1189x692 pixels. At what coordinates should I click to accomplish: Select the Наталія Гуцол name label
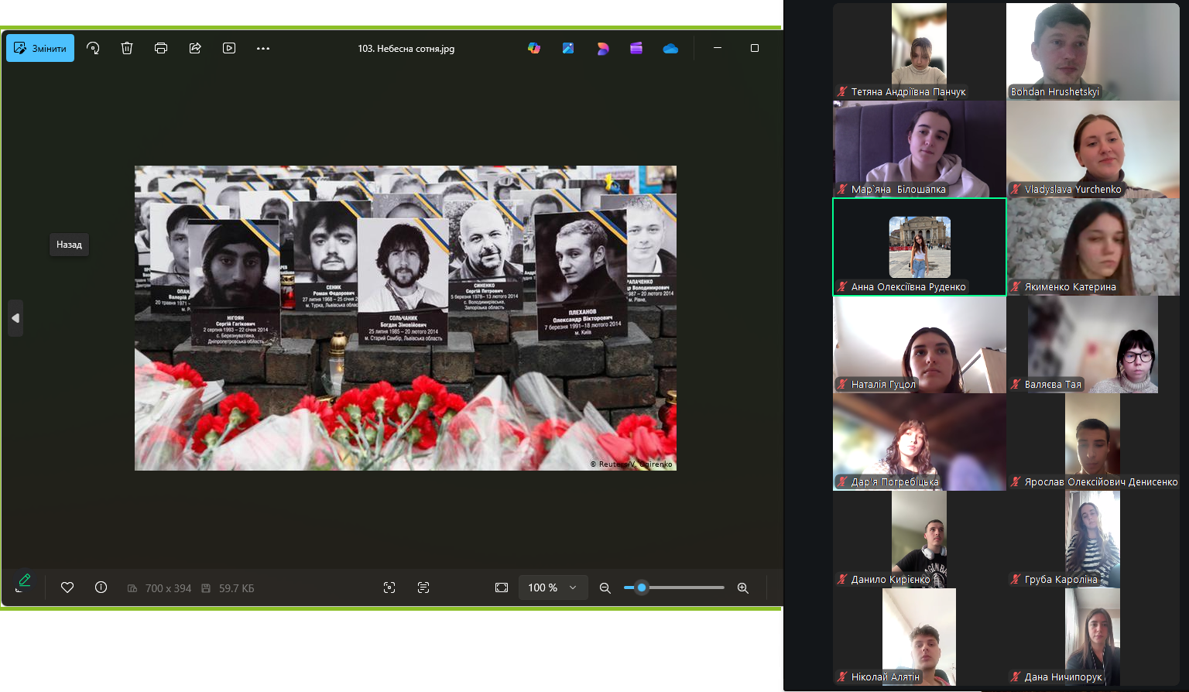click(x=883, y=384)
